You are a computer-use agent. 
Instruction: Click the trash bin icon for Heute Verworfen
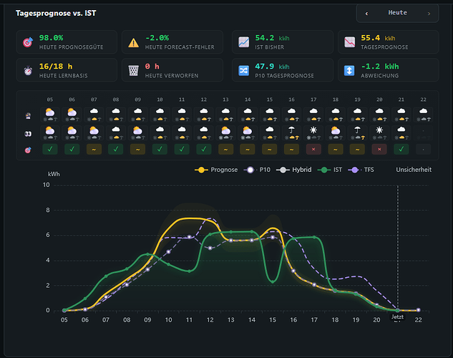tap(134, 70)
